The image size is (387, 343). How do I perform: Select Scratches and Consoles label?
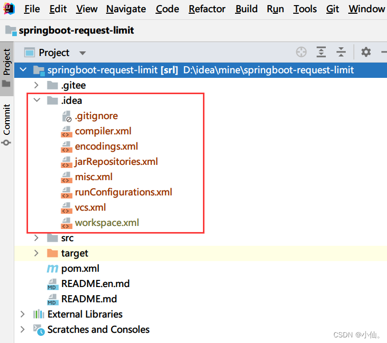98,330
